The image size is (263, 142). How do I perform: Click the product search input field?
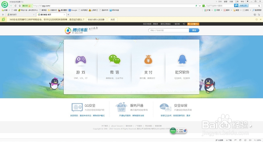click(x=169, y=30)
